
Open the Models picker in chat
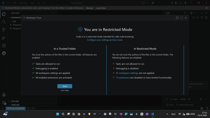click(x=183, y=99)
